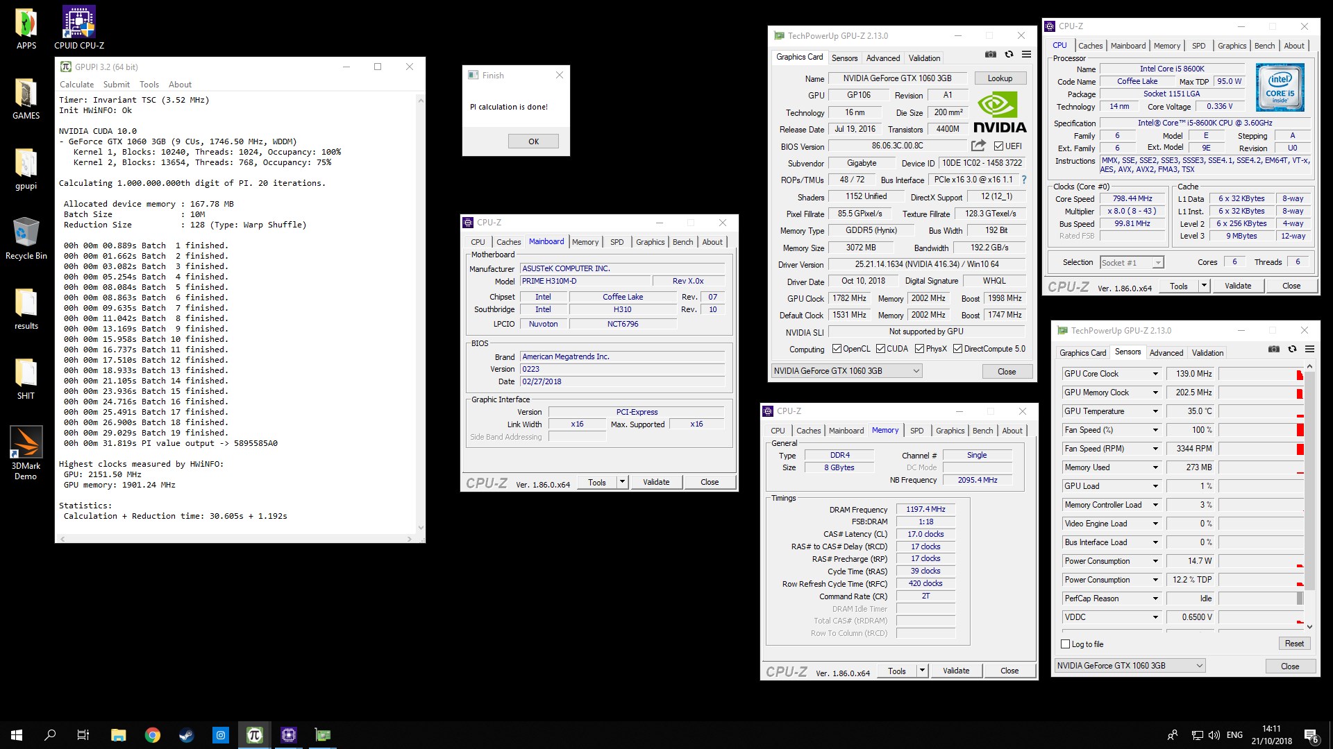Click the question mark icon beside Bus Interface

(1024, 180)
